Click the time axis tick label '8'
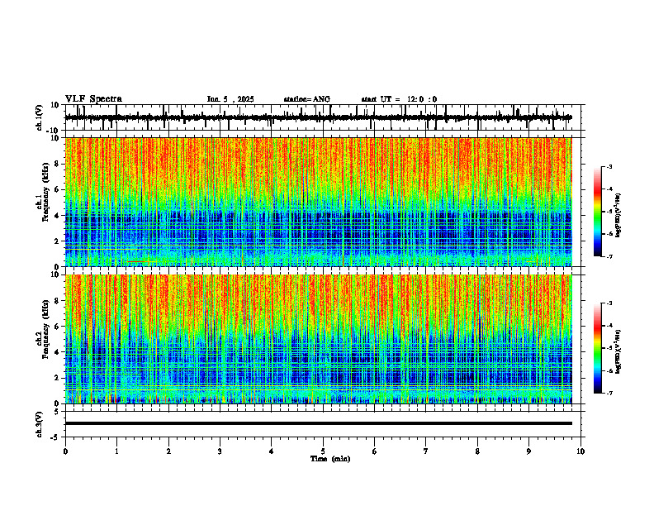Viewport: 654px width, 506px height. point(477,451)
